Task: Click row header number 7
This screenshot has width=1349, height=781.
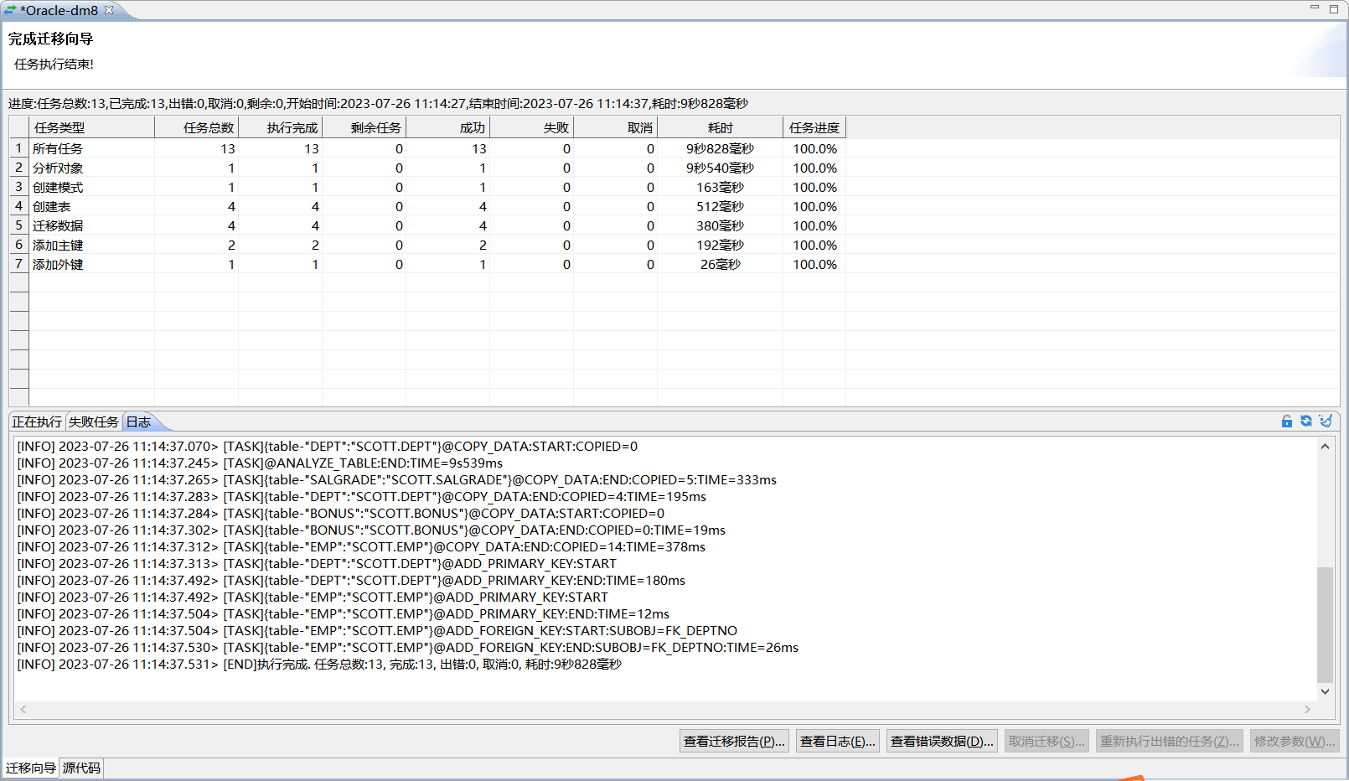Action: click(18, 264)
